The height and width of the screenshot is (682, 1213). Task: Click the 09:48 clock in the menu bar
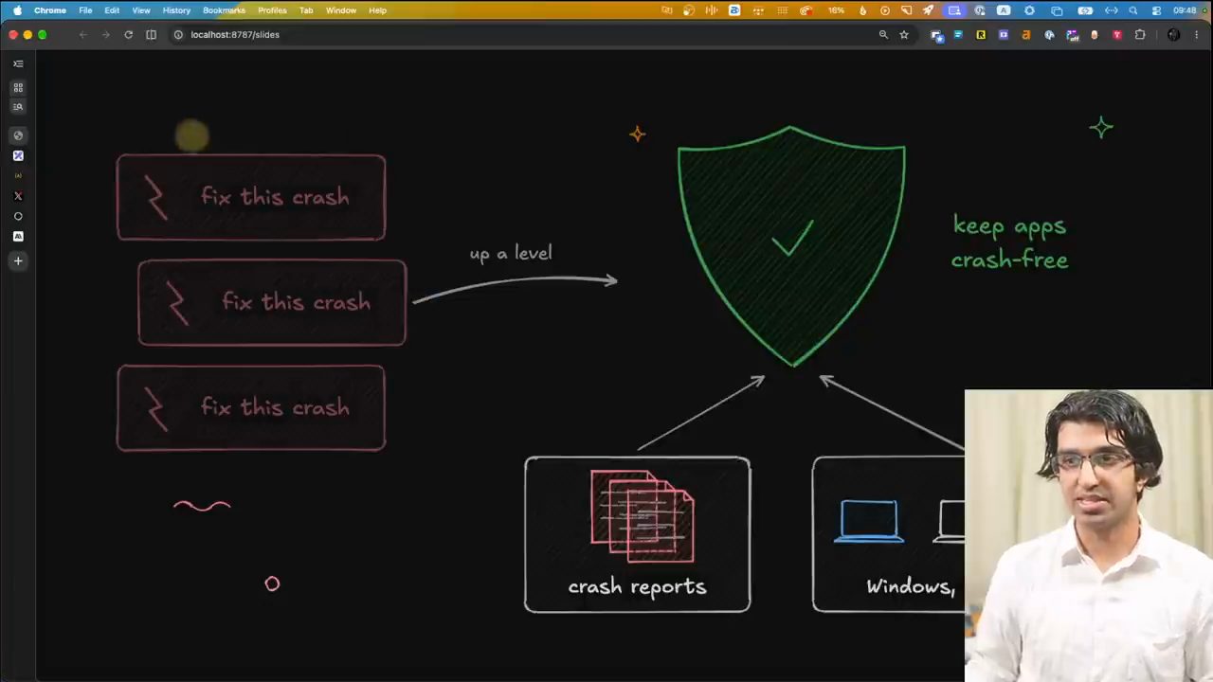[x=1185, y=10]
